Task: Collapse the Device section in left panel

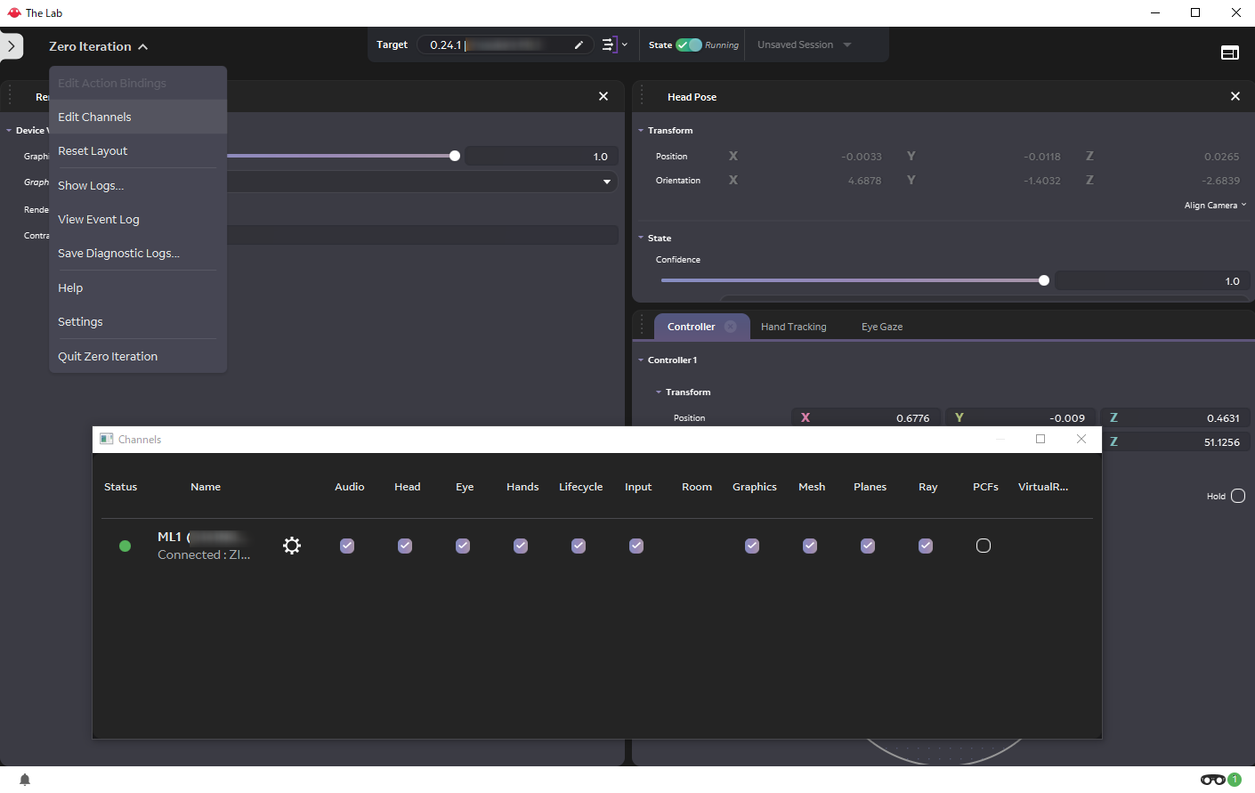Action: [9, 130]
